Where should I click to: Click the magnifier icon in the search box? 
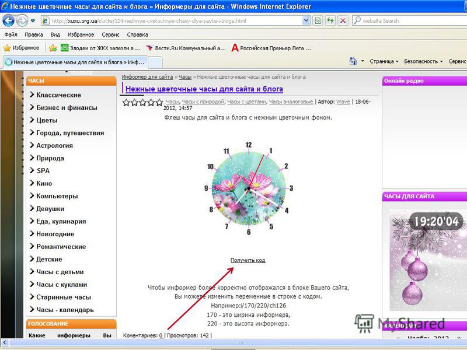357,20
